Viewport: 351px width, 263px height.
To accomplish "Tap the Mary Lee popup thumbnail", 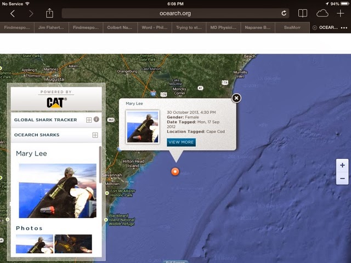I will point(143,127).
